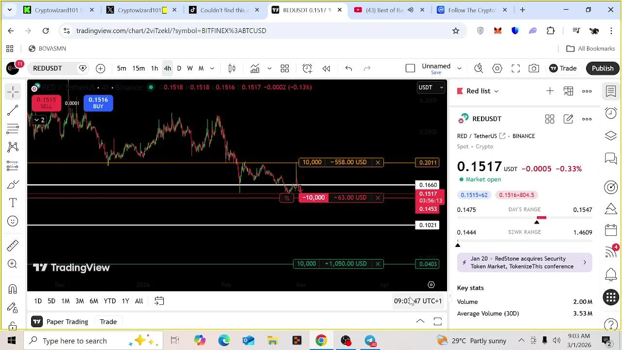Take a chart snapshot with camera icon
Viewport: 622px width, 350px height.
point(534,69)
